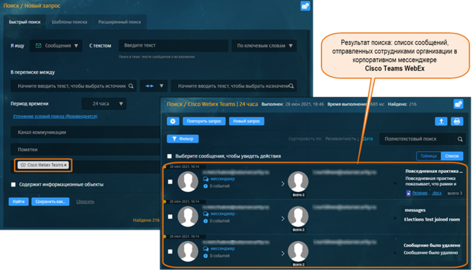Click the sender avatar of the first message
This screenshot has width=473, height=270.
[x=189, y=183]
